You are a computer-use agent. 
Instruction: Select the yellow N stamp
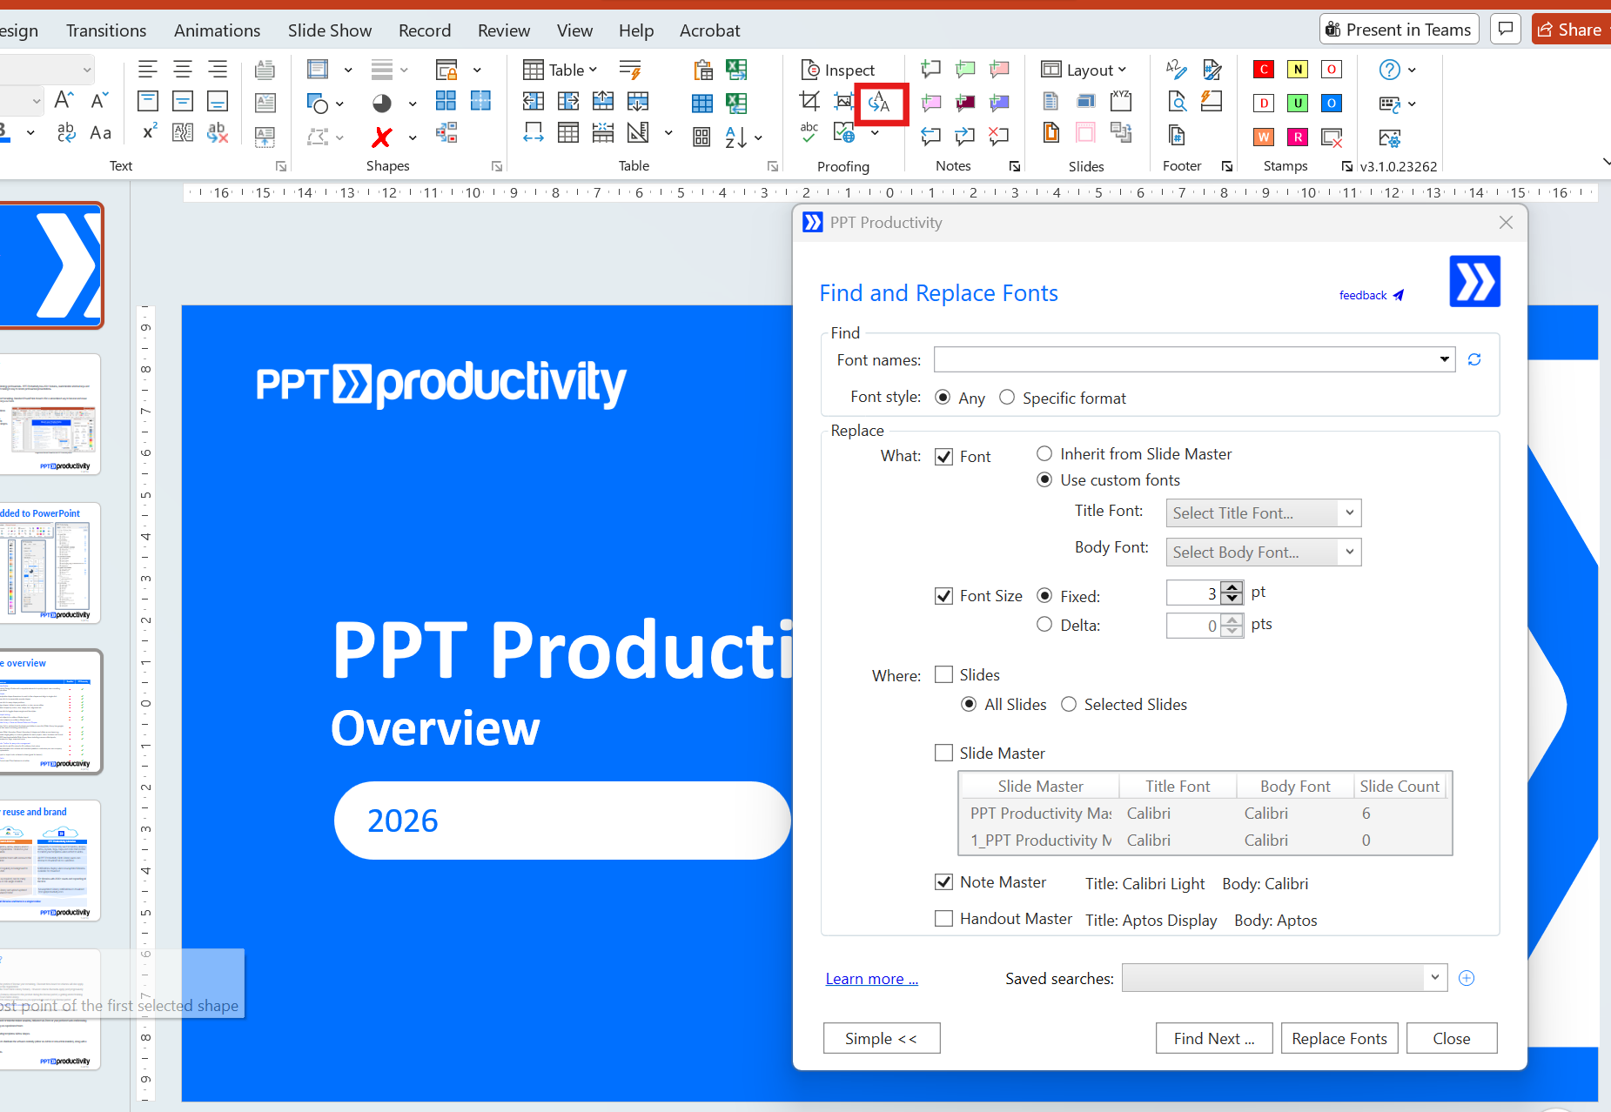pos(1298,70)
